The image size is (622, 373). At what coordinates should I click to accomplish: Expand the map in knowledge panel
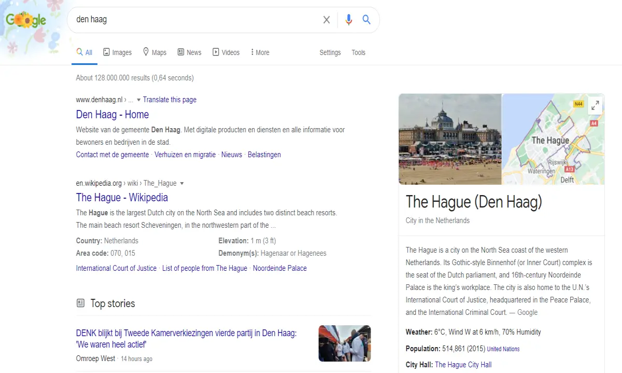595,105
